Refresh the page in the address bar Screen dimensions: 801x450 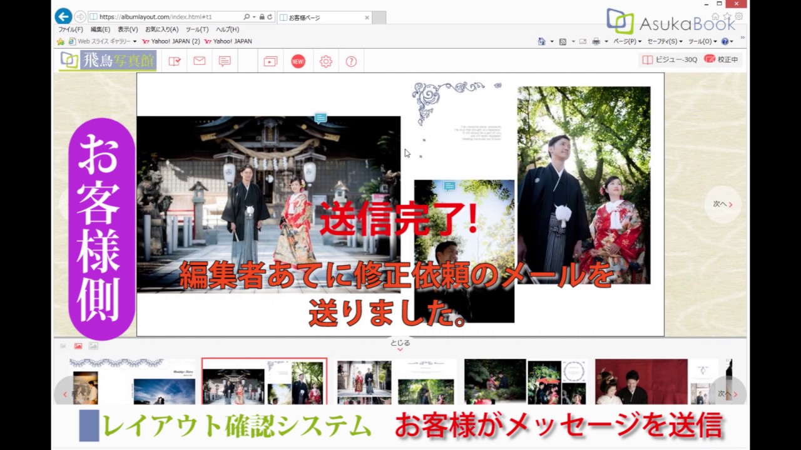270,17
